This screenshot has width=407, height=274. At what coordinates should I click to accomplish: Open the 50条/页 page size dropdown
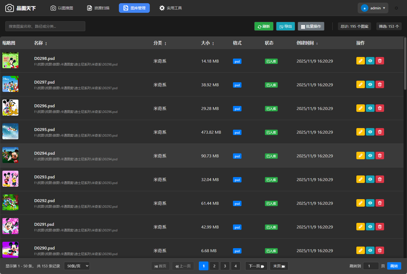click(x=77, y=266)
